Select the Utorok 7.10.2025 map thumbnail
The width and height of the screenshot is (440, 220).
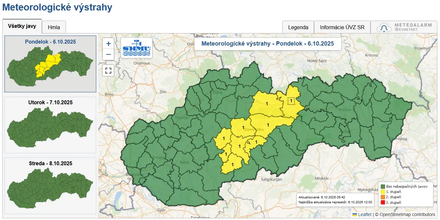point(50,125)
